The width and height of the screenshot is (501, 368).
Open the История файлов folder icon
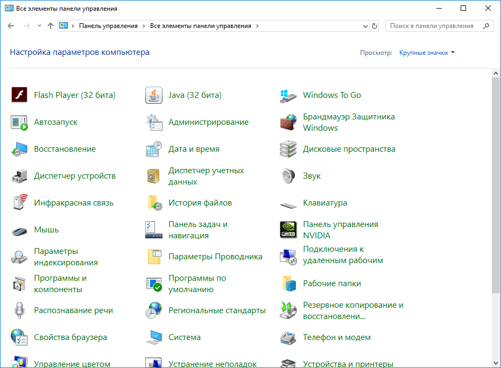click(154, 203)
